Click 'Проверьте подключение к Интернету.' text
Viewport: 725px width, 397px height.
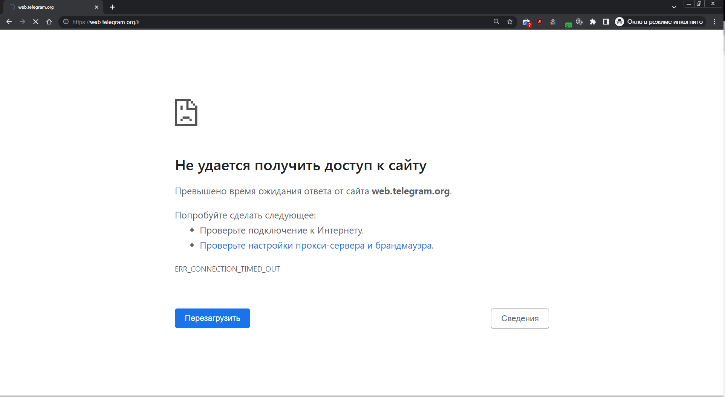pos(282,231)
